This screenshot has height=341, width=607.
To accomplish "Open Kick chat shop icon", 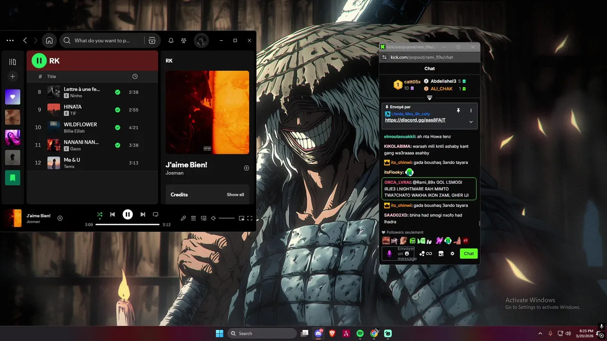I will pos(441,254).
